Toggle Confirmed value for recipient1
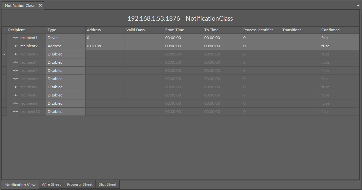362x190 pixels. click(339, 38)
